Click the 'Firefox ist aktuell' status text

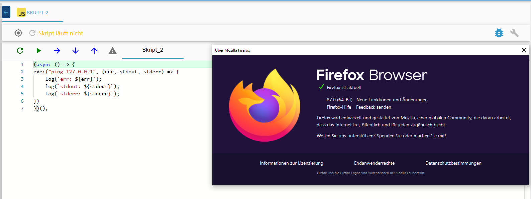coord(344,87)
